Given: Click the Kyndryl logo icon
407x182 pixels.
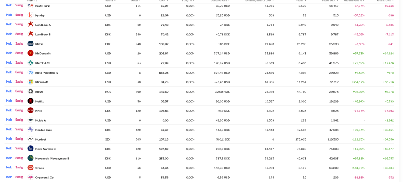Looking at the screenshot, I should click(x=31, y=15).
